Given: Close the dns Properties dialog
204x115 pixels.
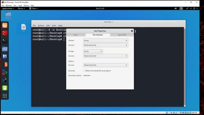Looking at the screenshot, I should 132,31.
